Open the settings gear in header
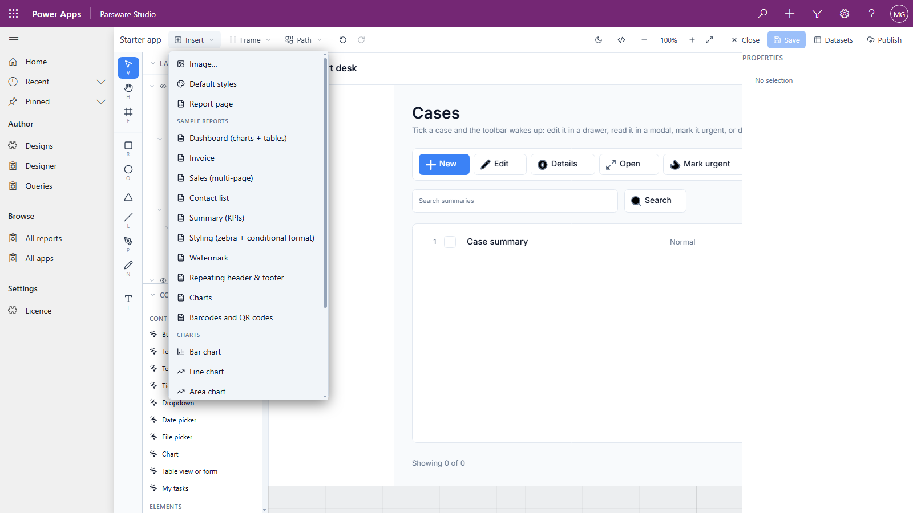 (x=845, y=14)
